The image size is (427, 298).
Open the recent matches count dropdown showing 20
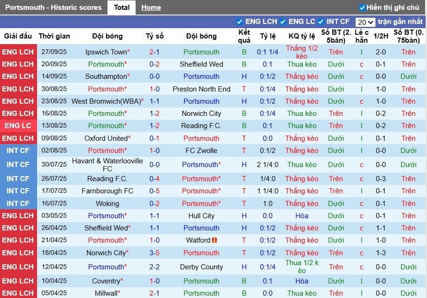click(366, 22)
